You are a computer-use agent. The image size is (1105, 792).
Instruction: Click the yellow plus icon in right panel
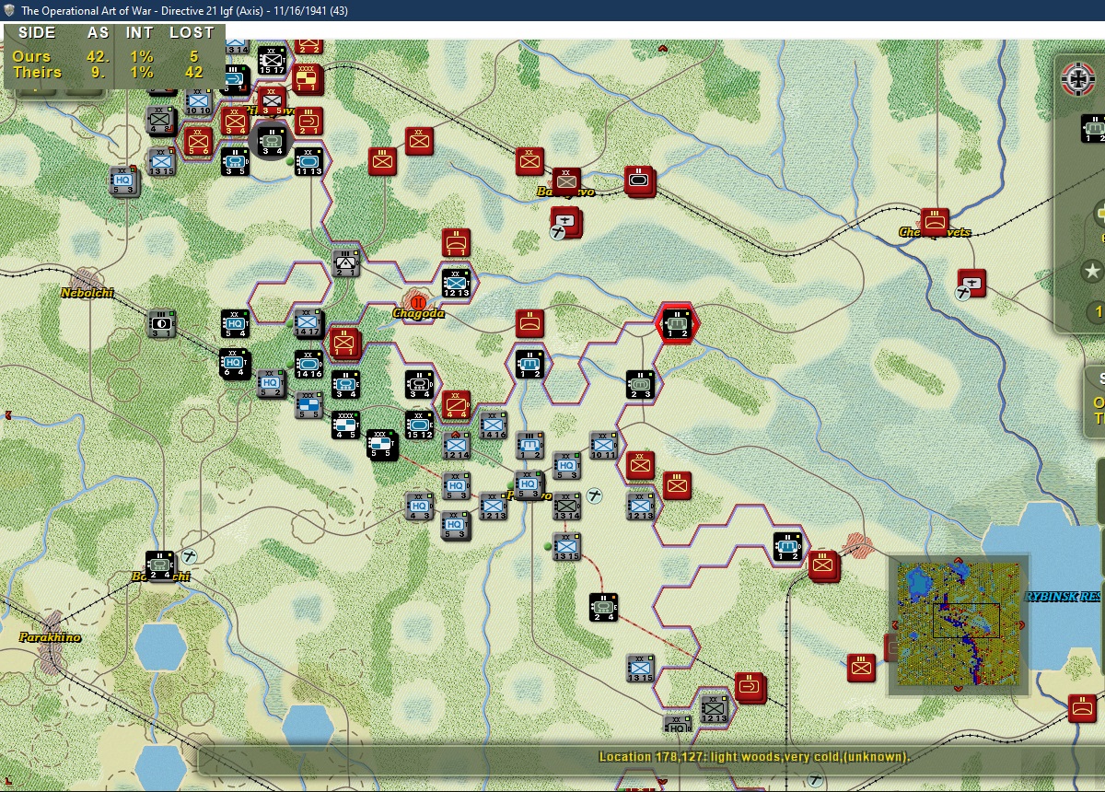1099,215
